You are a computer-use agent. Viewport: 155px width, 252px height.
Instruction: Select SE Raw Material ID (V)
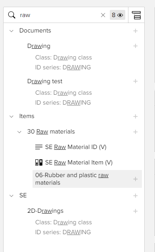tap(71, 147)
